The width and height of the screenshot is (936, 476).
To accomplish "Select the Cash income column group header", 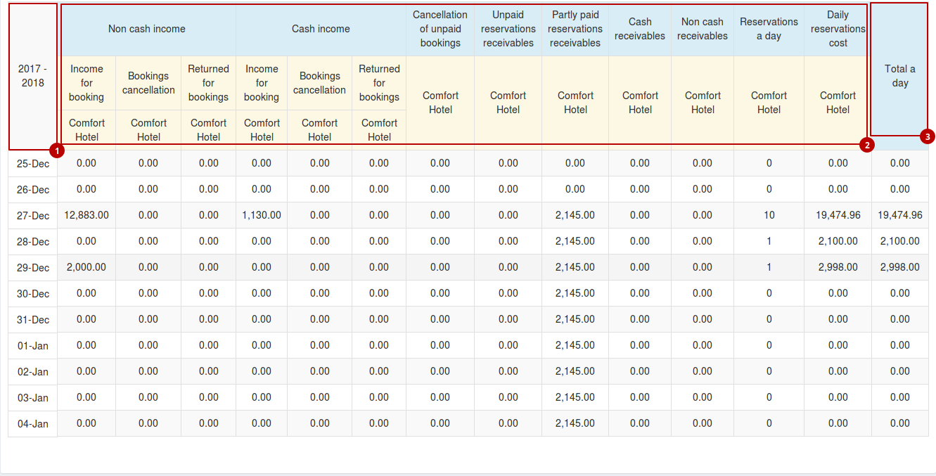I will [x=321, y=29].
